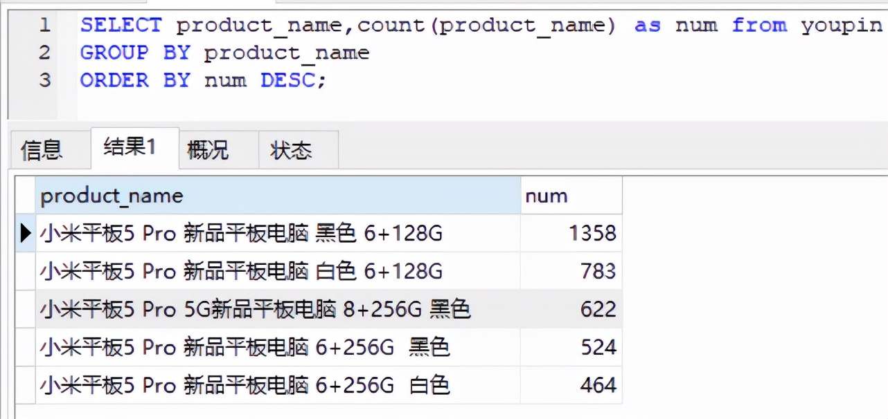Click line number 3 in the editor gutter
The height and width of the screenshot is (419, 888).
click(45, 80)
